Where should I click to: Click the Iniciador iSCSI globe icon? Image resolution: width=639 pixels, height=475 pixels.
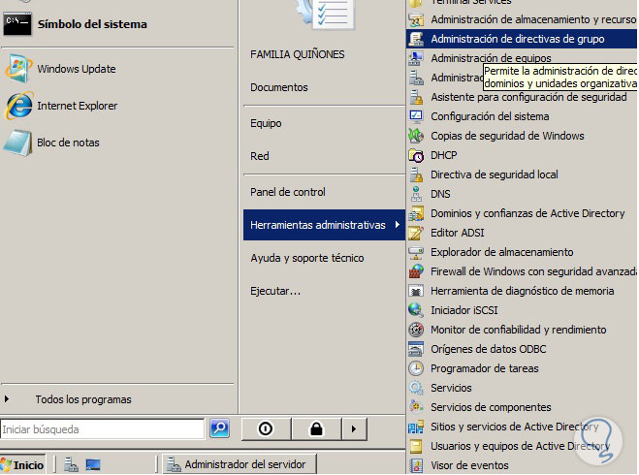coord(416,310)
